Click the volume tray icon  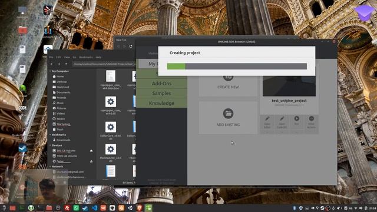pos(361,208)
